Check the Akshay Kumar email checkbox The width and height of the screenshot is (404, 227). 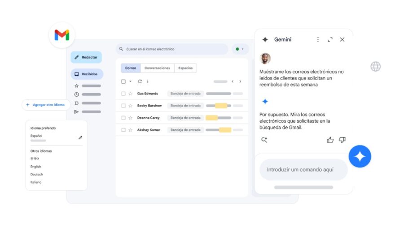click(x=123, y=130)
